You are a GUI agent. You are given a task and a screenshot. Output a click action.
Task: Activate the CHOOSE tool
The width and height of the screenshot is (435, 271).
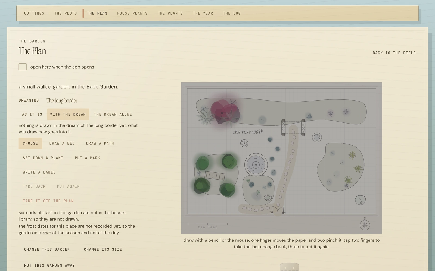[30, 143]
